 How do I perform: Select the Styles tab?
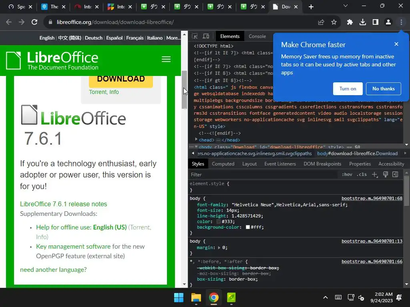click(198, 164)
